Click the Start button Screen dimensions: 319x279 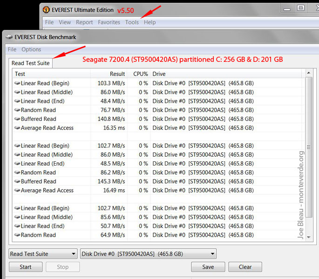coord(26,267)
